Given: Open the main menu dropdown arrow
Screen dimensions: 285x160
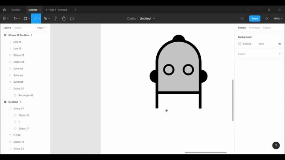Looking at the screenshot, I should (8, 19).
